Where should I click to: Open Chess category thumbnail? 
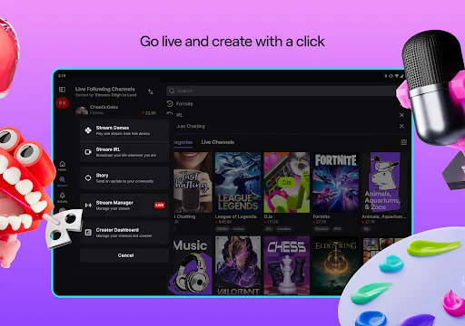click(x=287, y=265)
